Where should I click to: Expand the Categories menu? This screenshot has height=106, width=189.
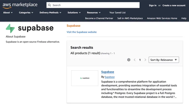coord(26,13)
